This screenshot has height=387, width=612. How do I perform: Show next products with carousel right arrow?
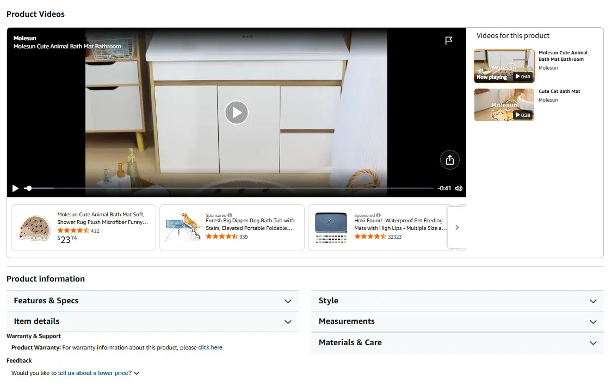pyautogui.click(x=456, y=227)
